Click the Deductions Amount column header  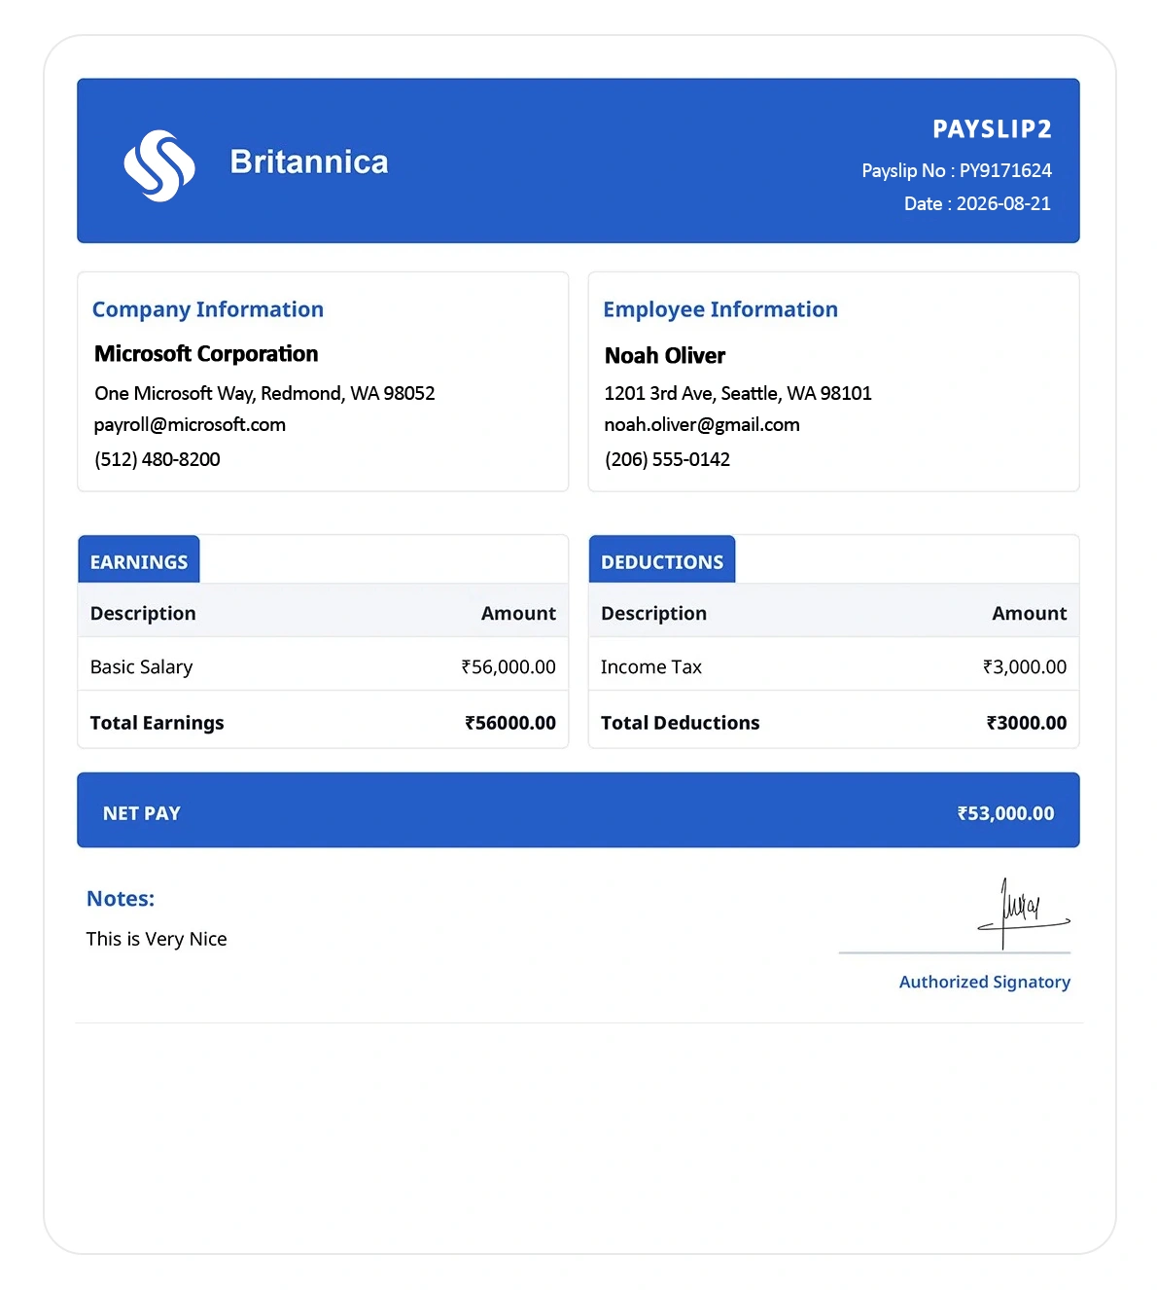(1029, 614)
